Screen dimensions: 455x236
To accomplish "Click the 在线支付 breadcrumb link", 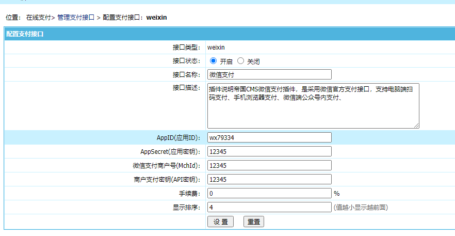I will [39, 18].
